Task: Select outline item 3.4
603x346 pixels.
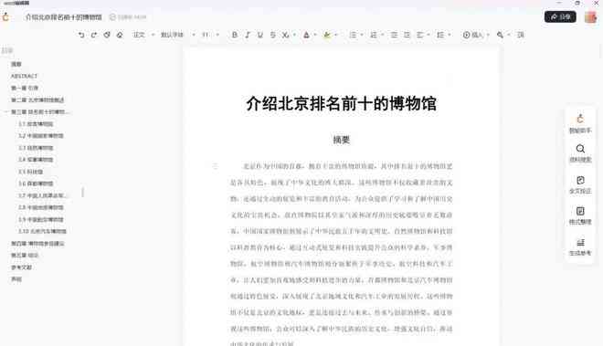Action: [x=36, y=160]
